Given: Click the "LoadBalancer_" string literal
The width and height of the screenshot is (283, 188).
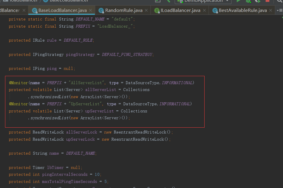Looking at the screenshot, I should pos(115,26).
